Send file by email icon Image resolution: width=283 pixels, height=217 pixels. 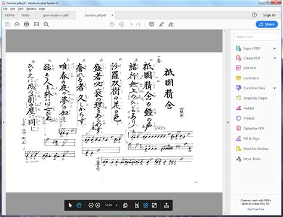click(36, 24)
